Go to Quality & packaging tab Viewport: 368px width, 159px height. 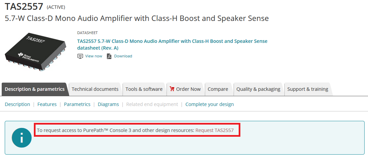pyautogui.click(x=258, y=89)
